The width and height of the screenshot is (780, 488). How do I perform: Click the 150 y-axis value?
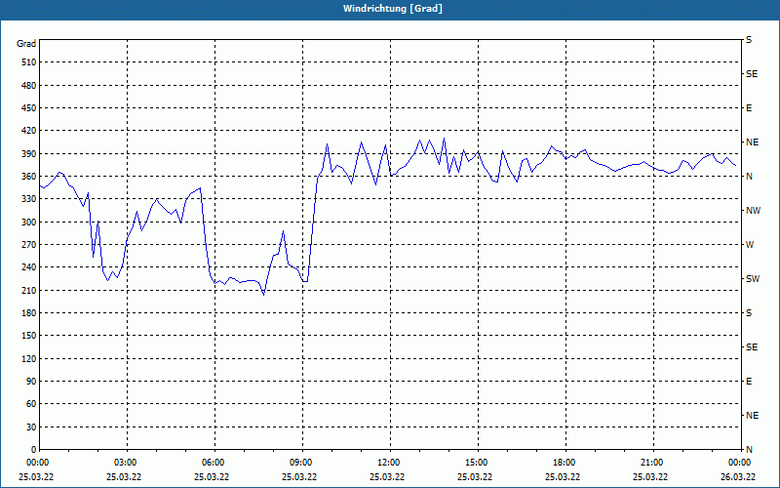click(28, 336)
